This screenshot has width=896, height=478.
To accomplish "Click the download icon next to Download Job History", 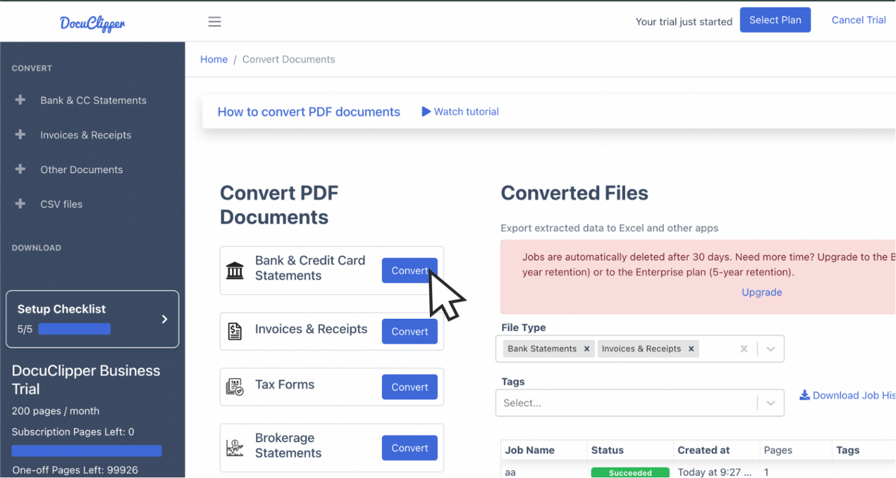I will click(805, 395).
